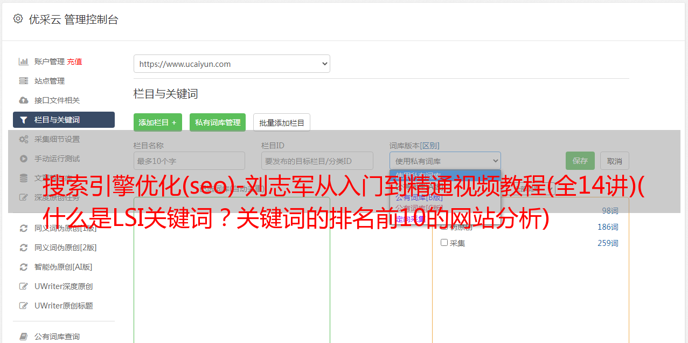Screen dimensions: 688x343
Task: Tick the 采集 checkbox
Action: pyautogui.click(x=444, y=243)
